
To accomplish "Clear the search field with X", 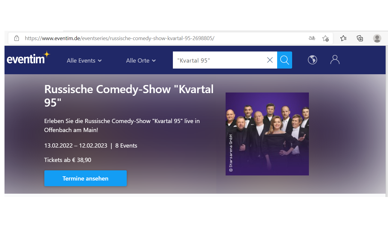I will (270, 60).
